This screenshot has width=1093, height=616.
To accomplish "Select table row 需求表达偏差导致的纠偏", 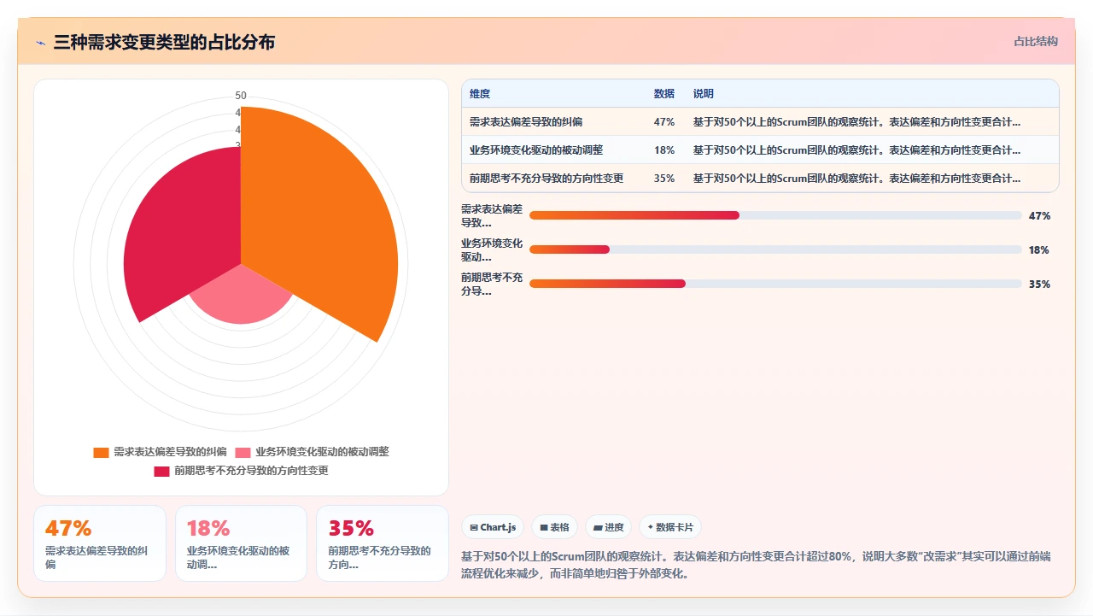I will [760, 122].
